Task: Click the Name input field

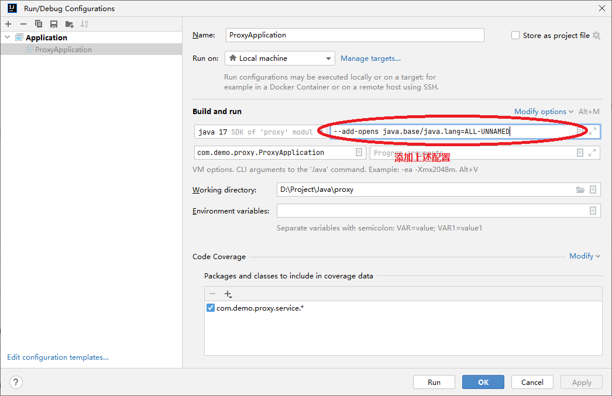Action: (355, 35)
